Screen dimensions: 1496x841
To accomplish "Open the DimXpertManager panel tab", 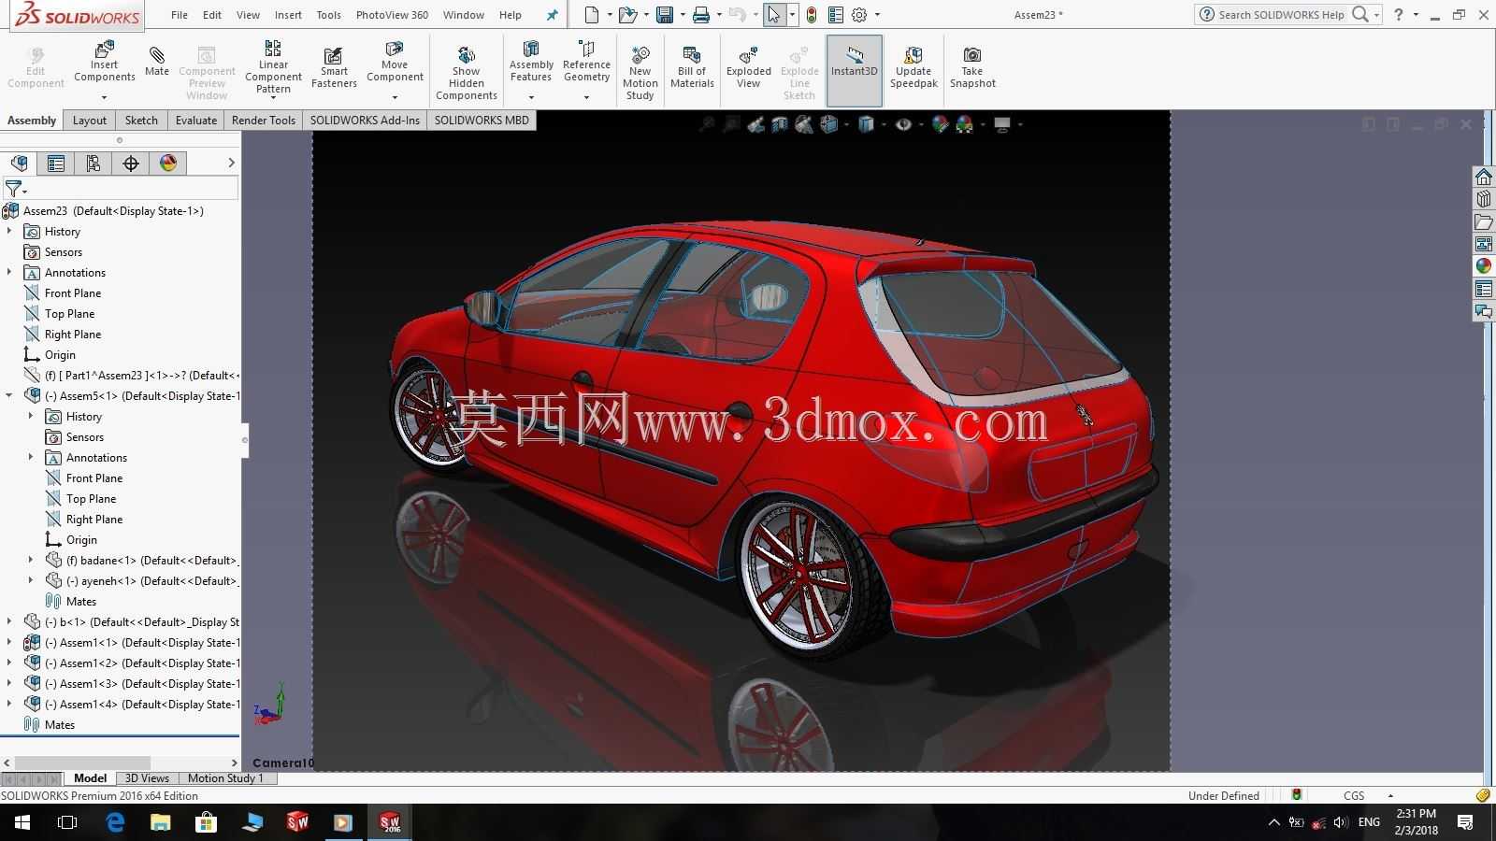I will point(131,164).
